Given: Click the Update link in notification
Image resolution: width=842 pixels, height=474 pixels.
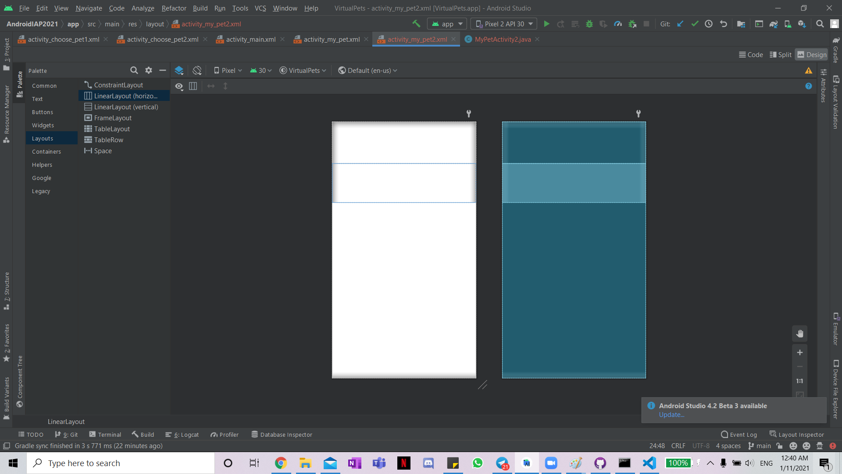Looking at the screenshot, I should [671, 415].
